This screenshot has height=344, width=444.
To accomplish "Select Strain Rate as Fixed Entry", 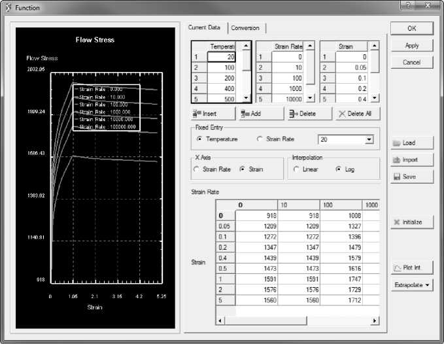I will pos(261,139).
